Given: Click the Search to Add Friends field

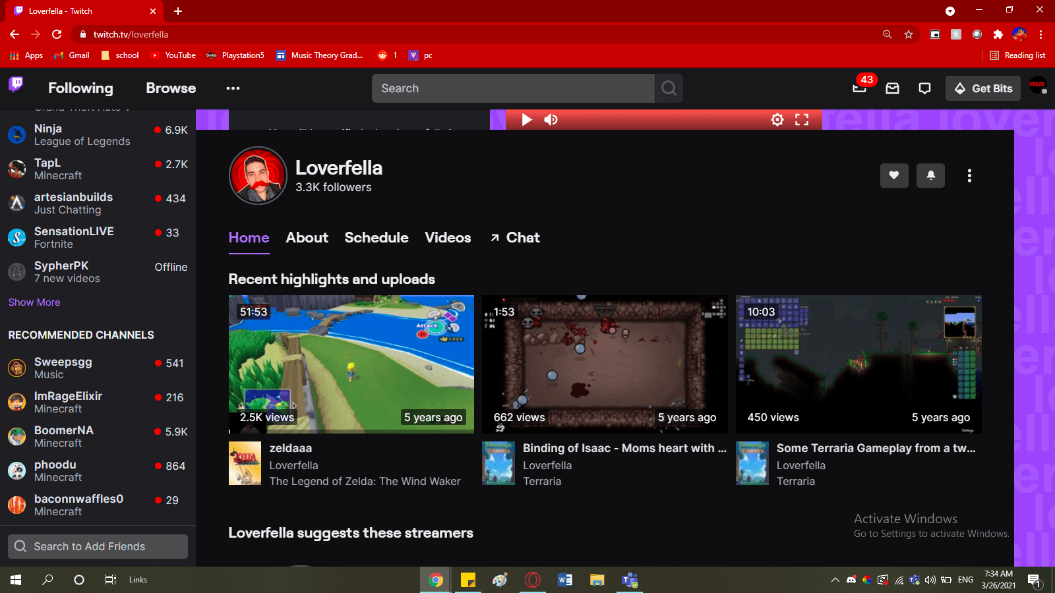Looking at the screenshot, I should (98, 546).
